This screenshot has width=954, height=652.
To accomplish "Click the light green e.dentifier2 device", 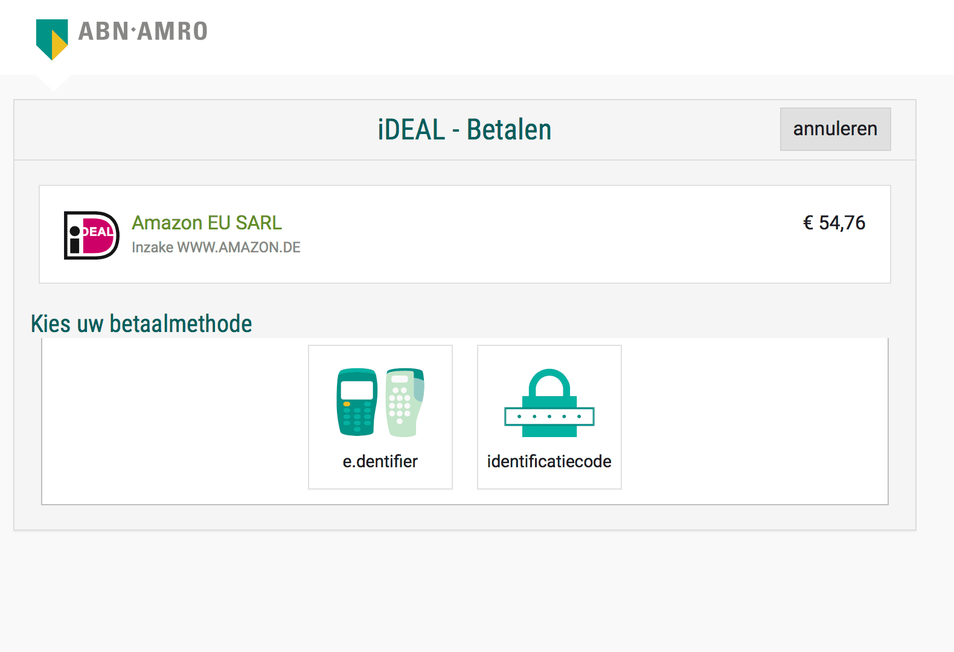I will point(405,402).
